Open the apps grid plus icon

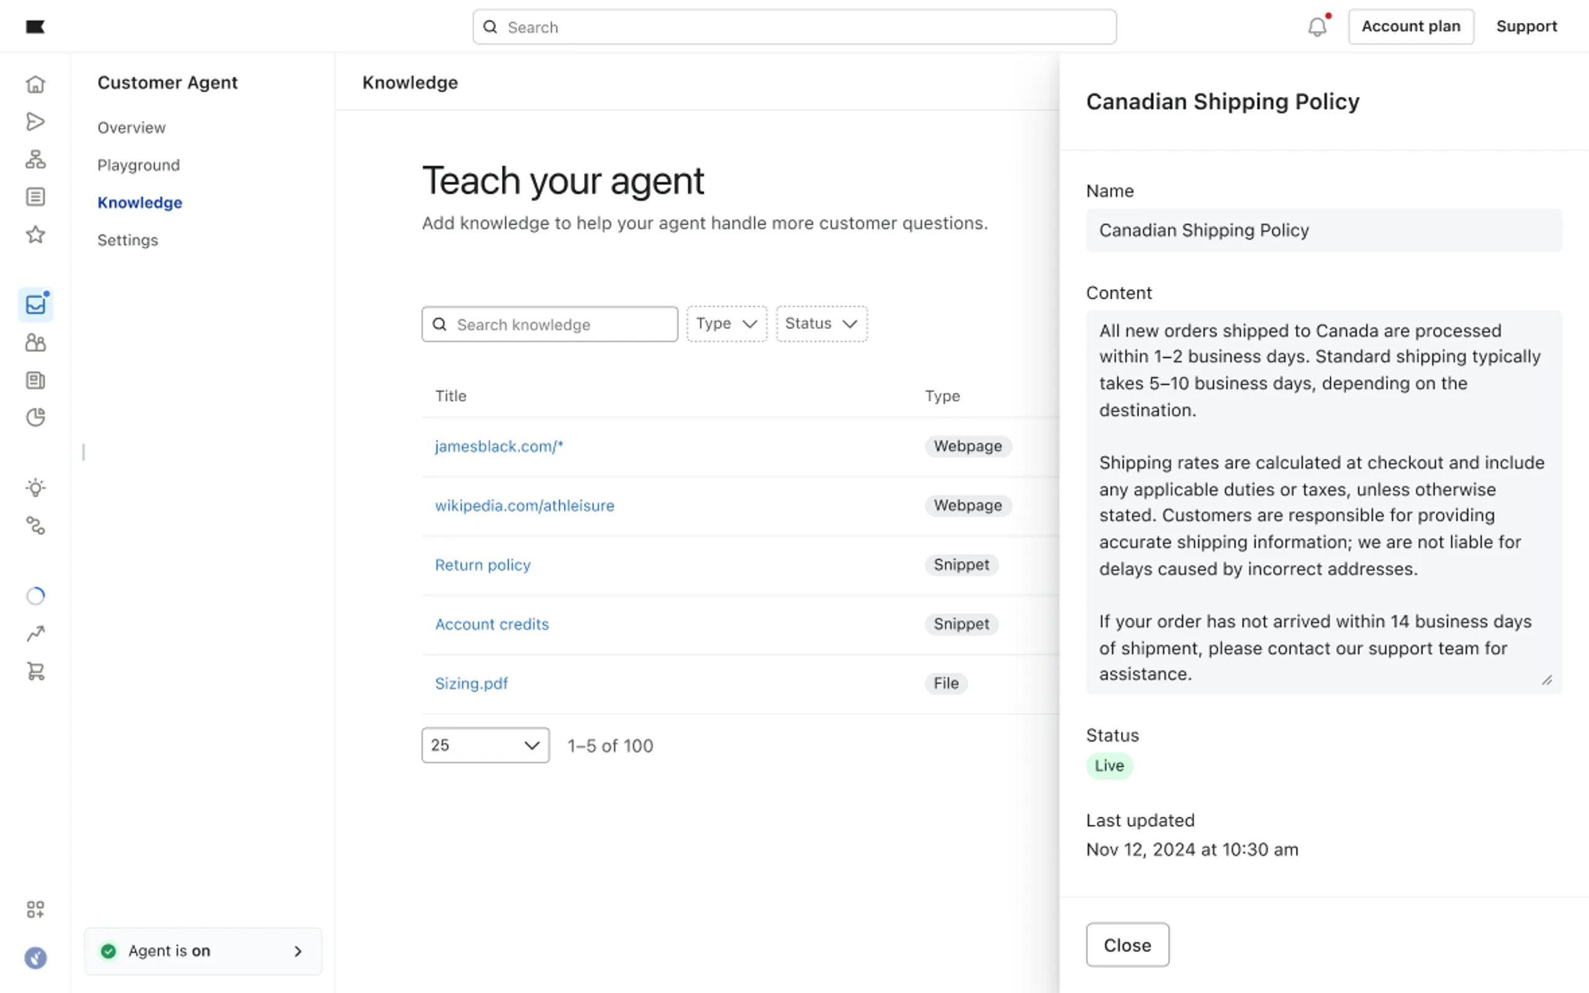[35, 910]
